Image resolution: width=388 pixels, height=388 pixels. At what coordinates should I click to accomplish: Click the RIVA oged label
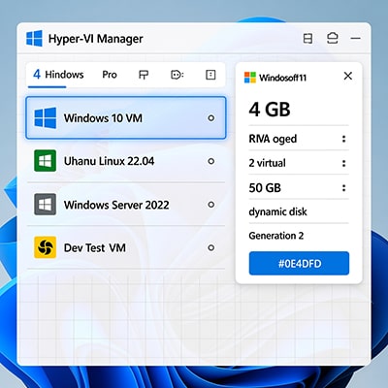click(x=273, y=139)
